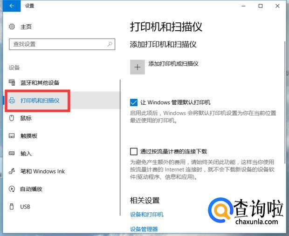Click the Bluetooth and other devices icon

12,83
